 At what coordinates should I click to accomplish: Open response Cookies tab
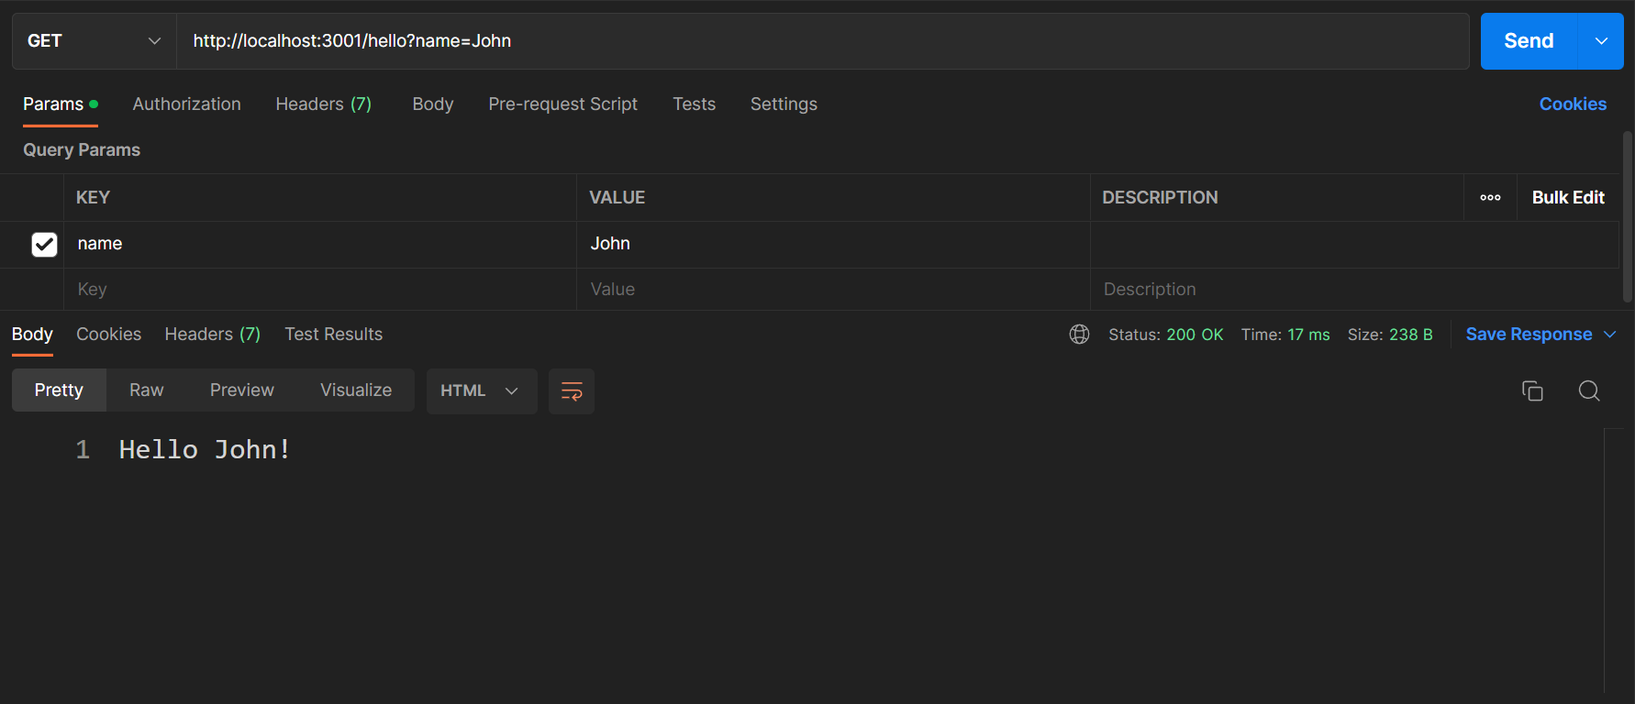[x=108, y=335]
